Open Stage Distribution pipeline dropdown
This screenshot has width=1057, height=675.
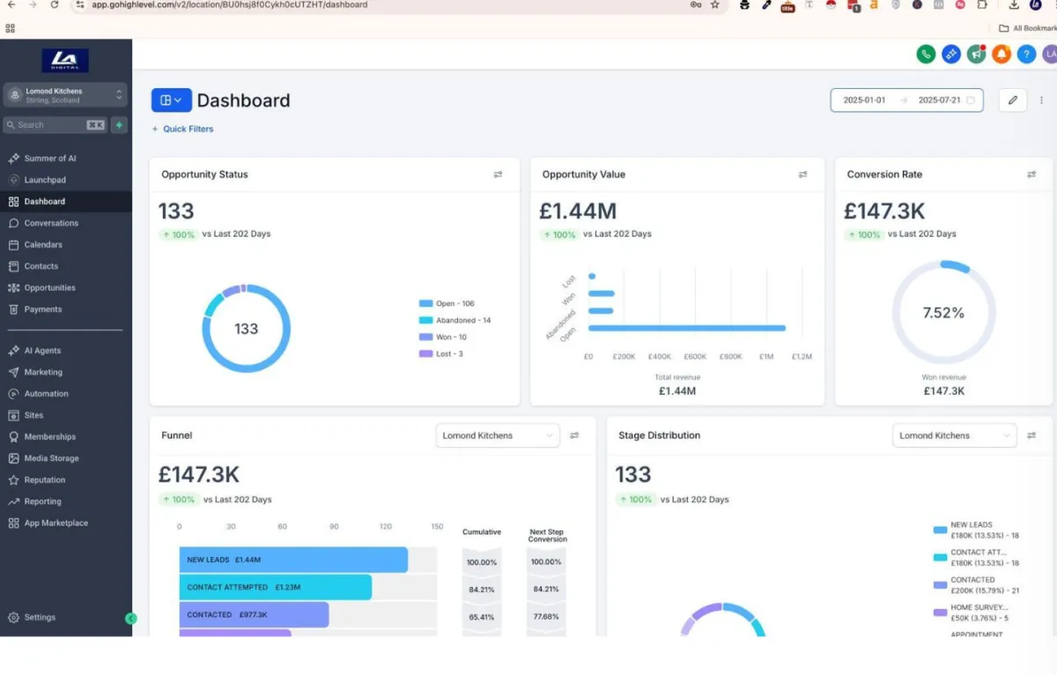coord(954,435)
